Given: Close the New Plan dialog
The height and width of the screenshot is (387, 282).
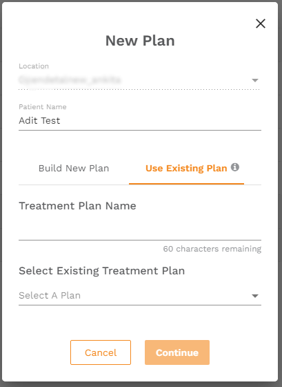Looking at the screenshot, I should click(261, 23).
